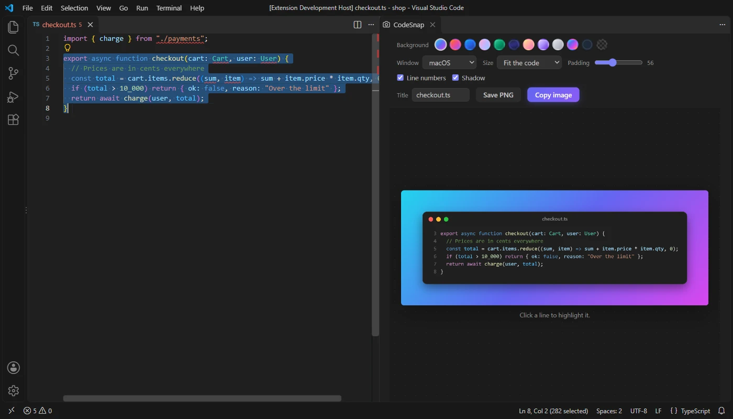
Task: Click the Save PNG button
Action: [x=498, y=95]
